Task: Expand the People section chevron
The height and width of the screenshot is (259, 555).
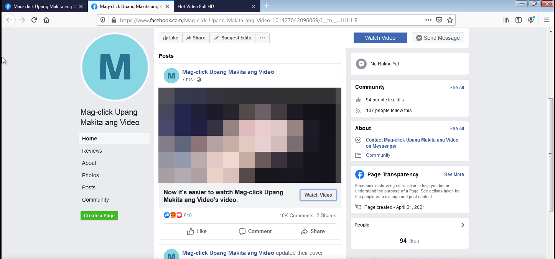Action: (x=463, y=225)
